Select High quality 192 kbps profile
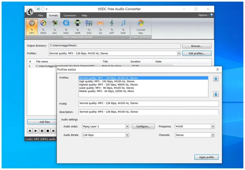This screenshot has width=245, height=170. [x=143, y=81]
